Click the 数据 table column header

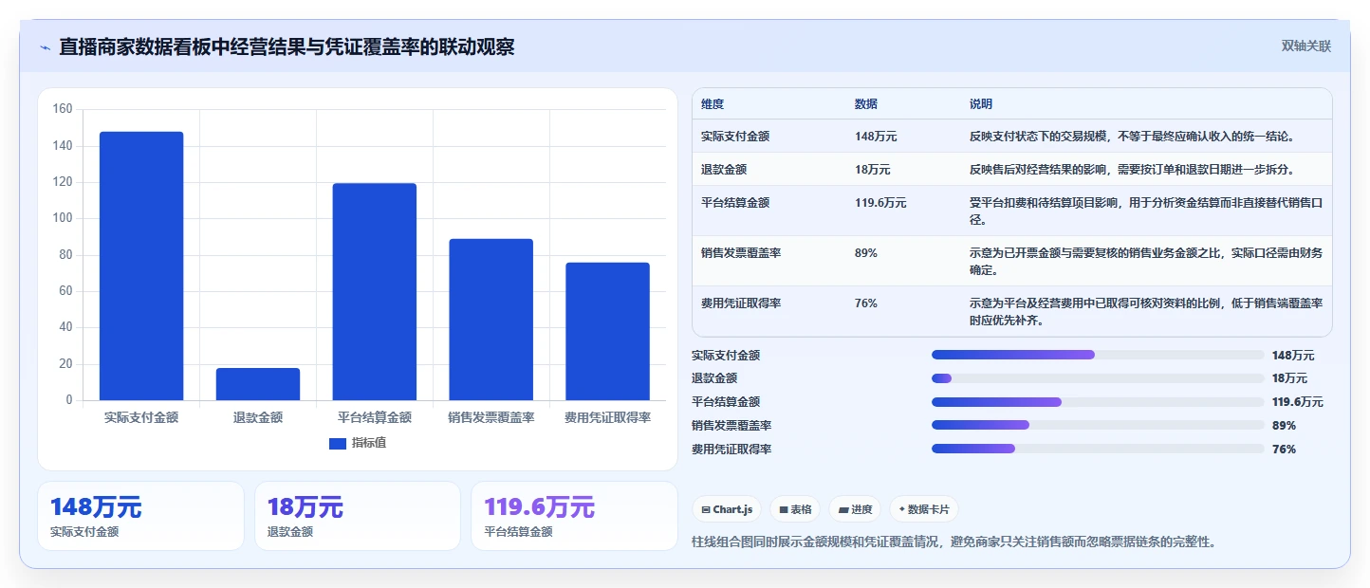(x=866, y=104)
